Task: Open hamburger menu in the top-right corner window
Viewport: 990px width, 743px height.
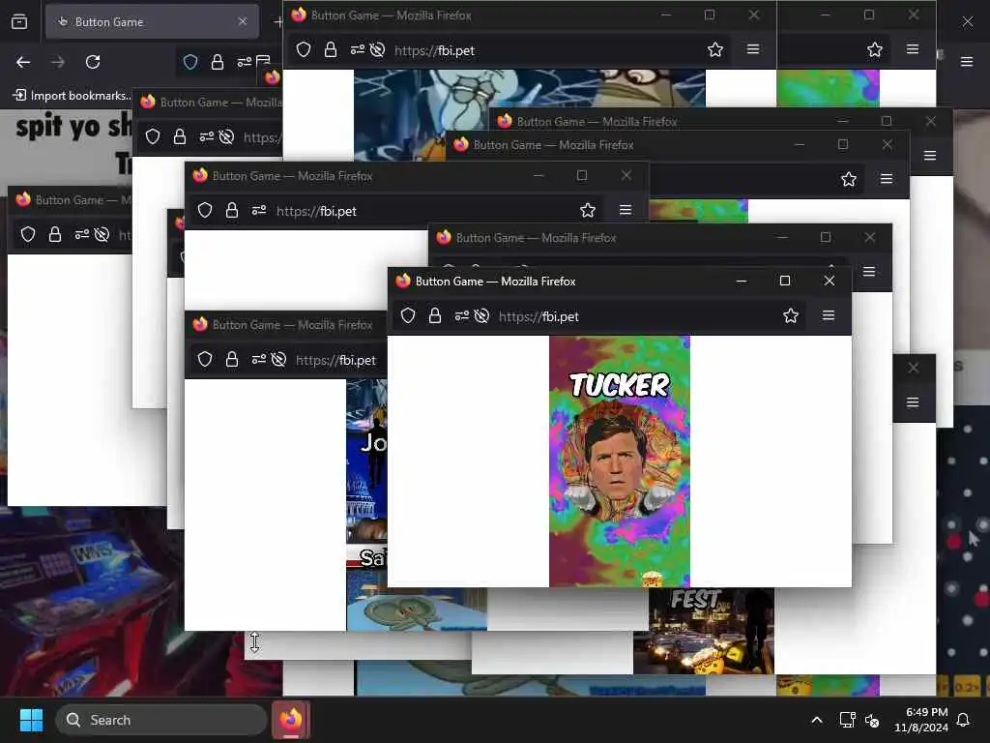Action: tap(913, 49)
